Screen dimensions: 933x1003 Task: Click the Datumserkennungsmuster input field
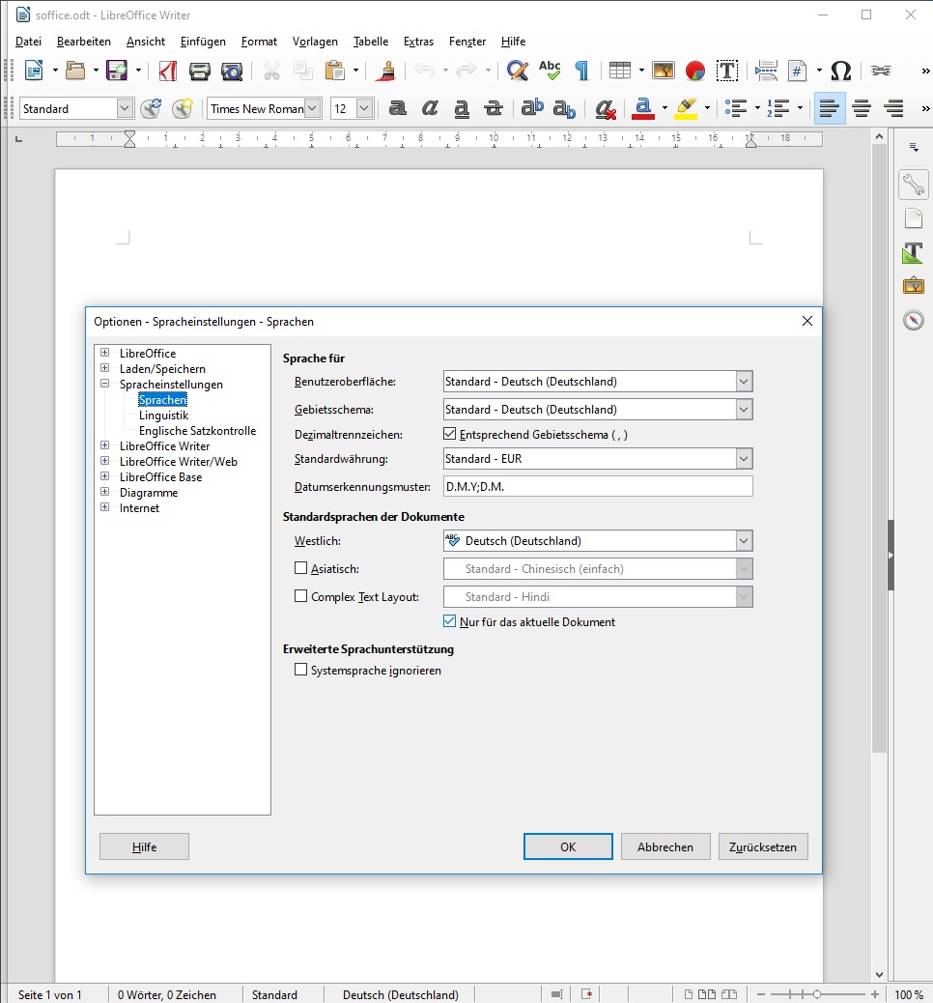tap(598, 487)
